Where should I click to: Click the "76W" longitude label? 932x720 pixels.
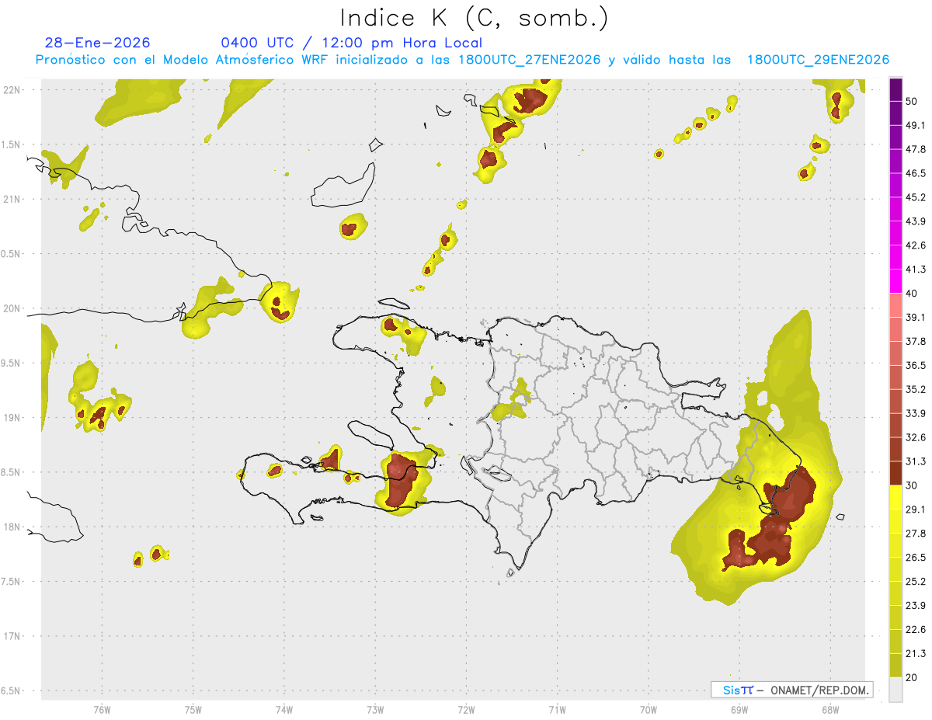(x=102, y=709)
